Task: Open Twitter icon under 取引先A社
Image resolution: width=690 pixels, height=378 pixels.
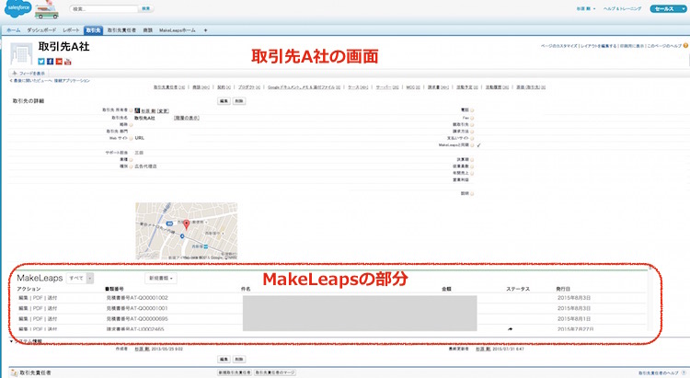Action: (x=41, y=62)
